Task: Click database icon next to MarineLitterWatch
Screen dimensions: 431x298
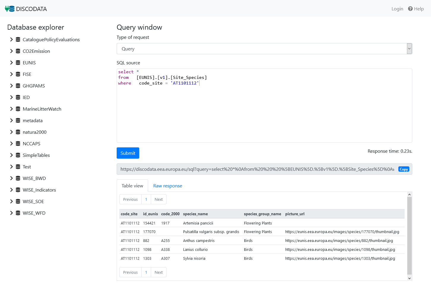Action: 18,109
